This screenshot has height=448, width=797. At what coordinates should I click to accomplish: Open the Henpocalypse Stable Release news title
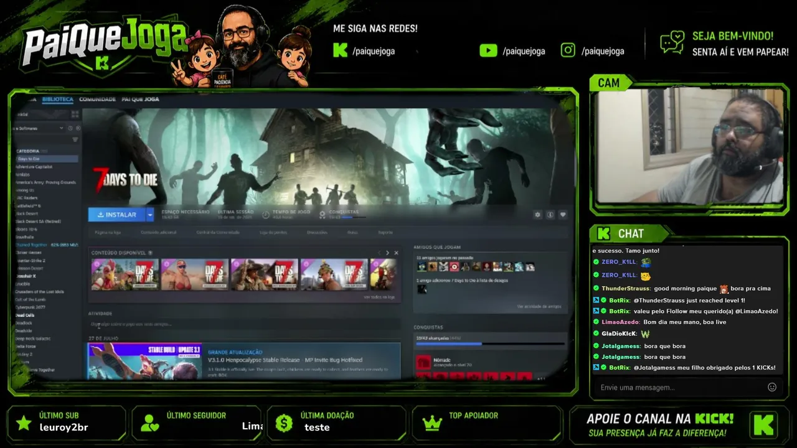point(285,360)
